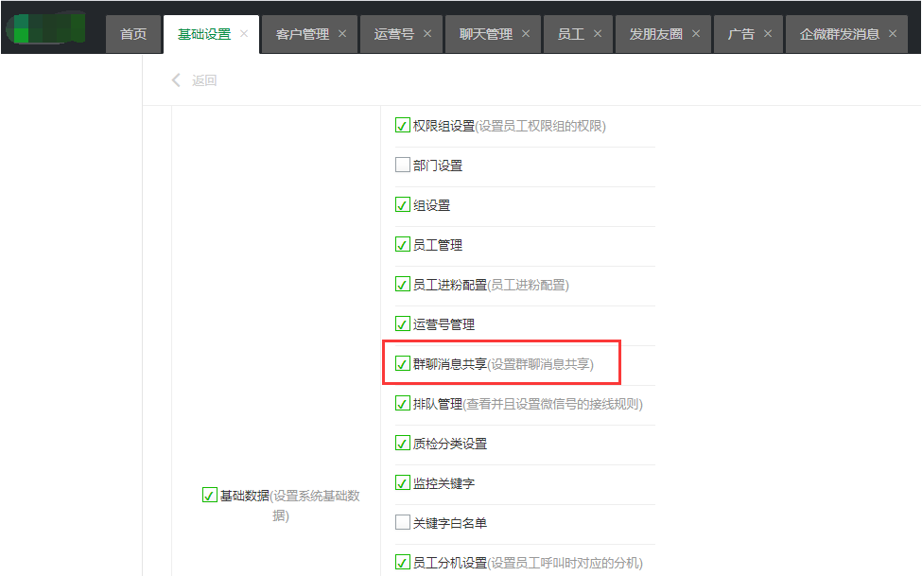Close the 企微群发消息 tab
Screen dimensions: 922x576
point(892,31)
